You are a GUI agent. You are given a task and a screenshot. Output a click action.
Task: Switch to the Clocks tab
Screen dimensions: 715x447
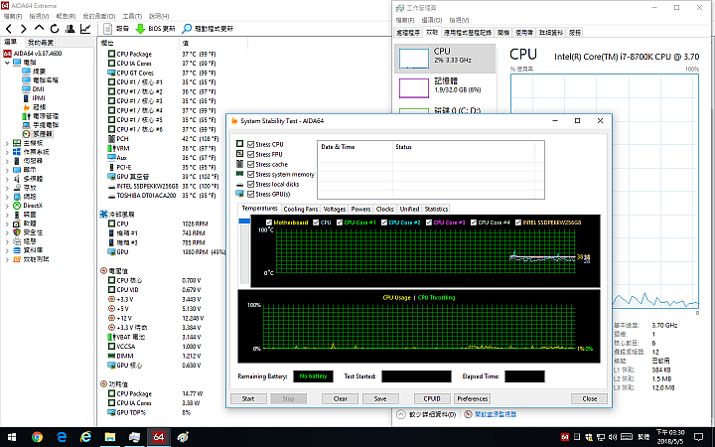click(385, 209)
